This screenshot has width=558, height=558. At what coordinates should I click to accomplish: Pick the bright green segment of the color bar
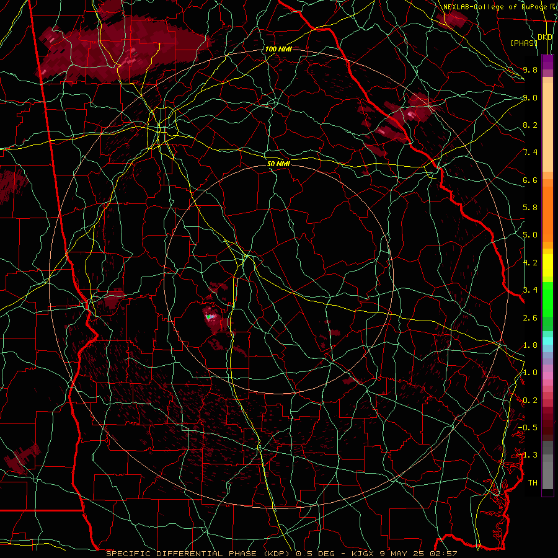coord(547,299)
